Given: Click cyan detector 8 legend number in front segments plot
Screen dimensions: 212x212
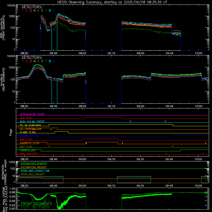Looking at the screenshot, I should click(50, 11).
